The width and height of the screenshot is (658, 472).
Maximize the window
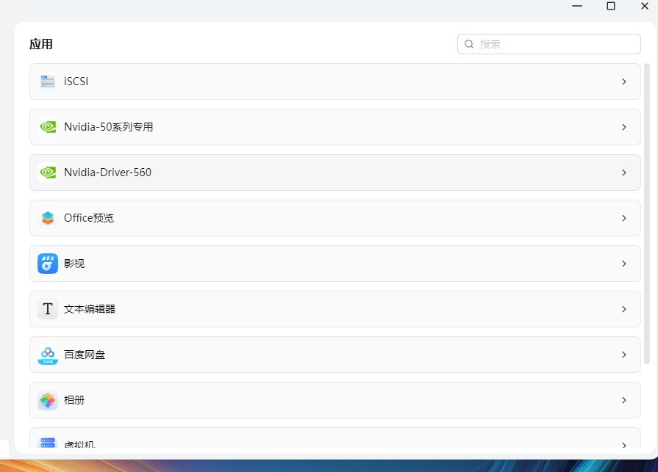pos(611,6)
